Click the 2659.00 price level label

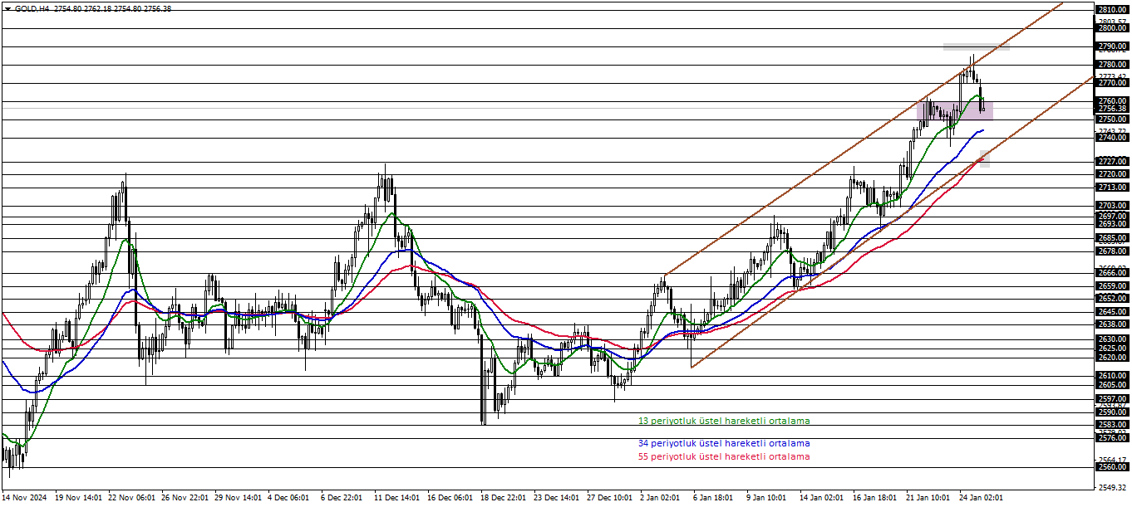click(1112, 286)
